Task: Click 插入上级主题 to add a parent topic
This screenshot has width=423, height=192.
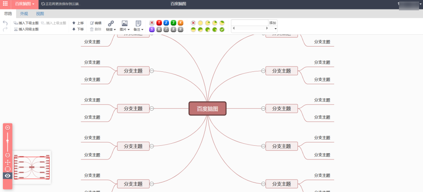Action: click(x=54, y=23)
